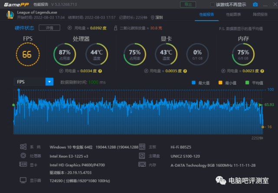The height and width of the screenshot is (193, 278).
Task: Click the green 平均值 legend swatch
Action: [247, 82]
